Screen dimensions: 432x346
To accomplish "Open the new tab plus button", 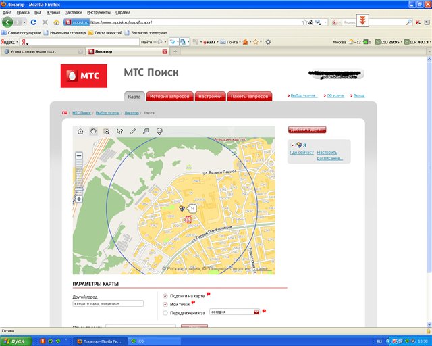I will (175, 51).
